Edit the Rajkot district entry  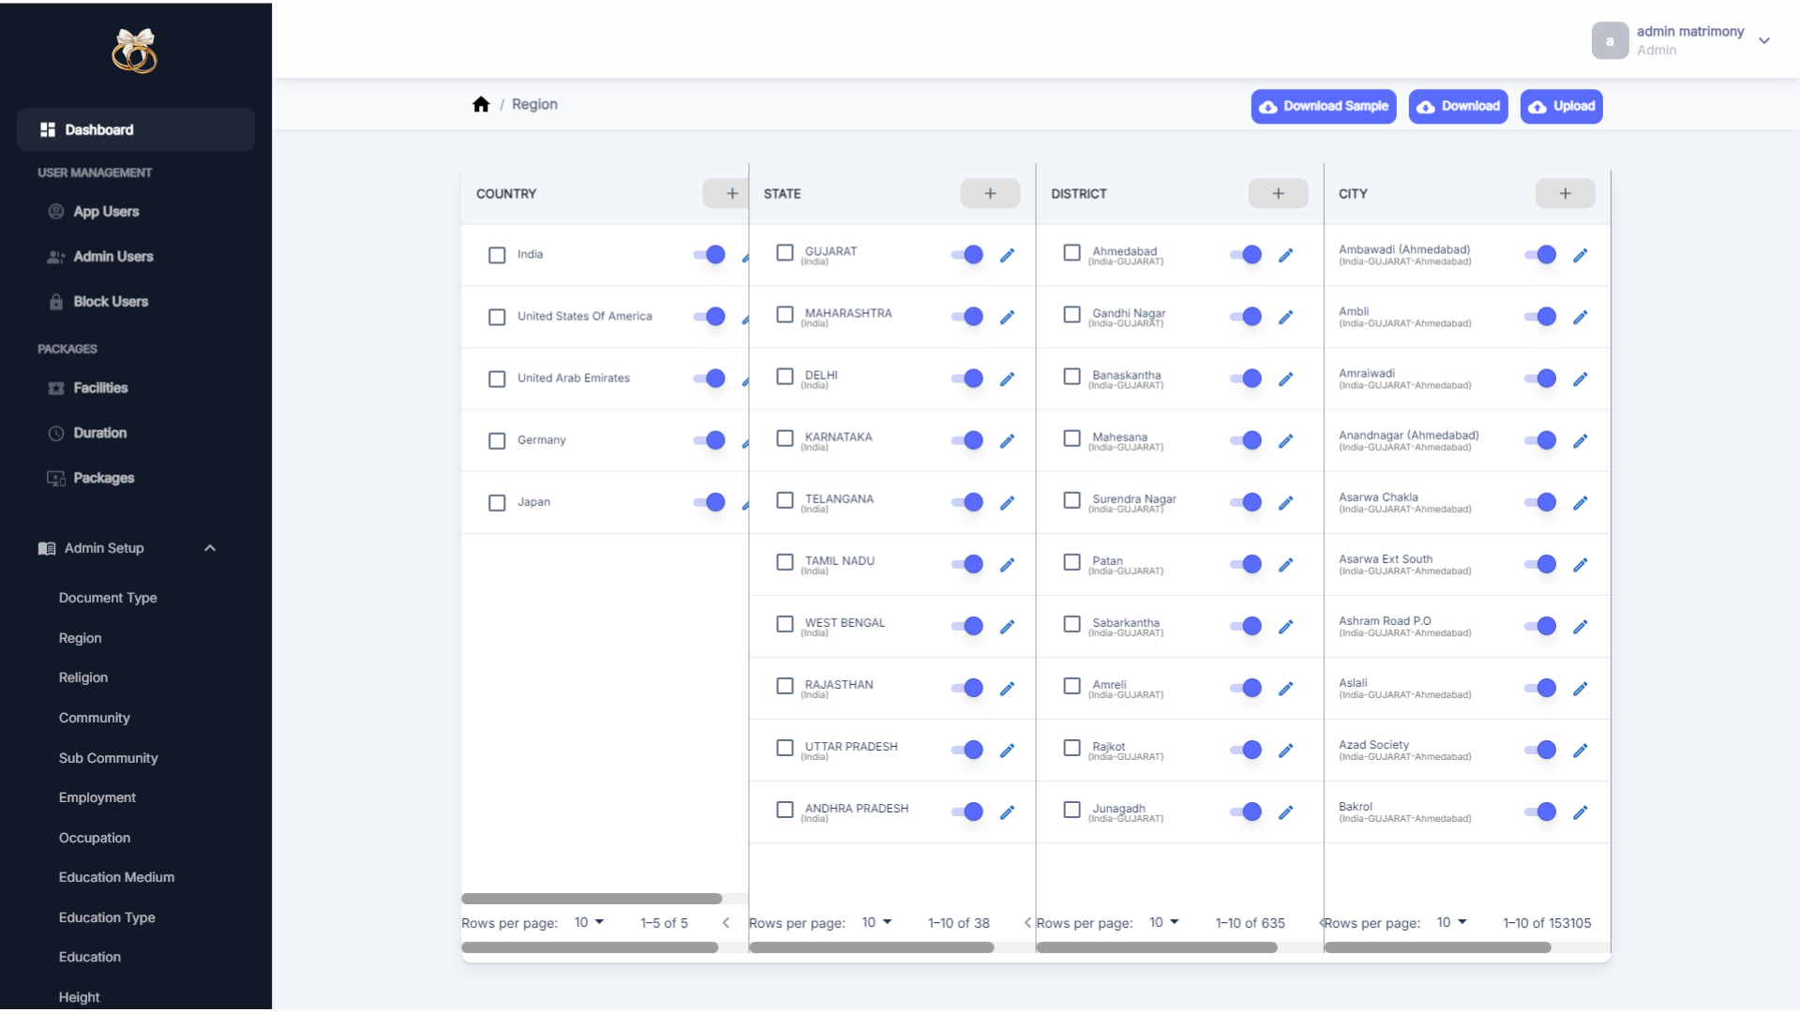(1285, 751)
